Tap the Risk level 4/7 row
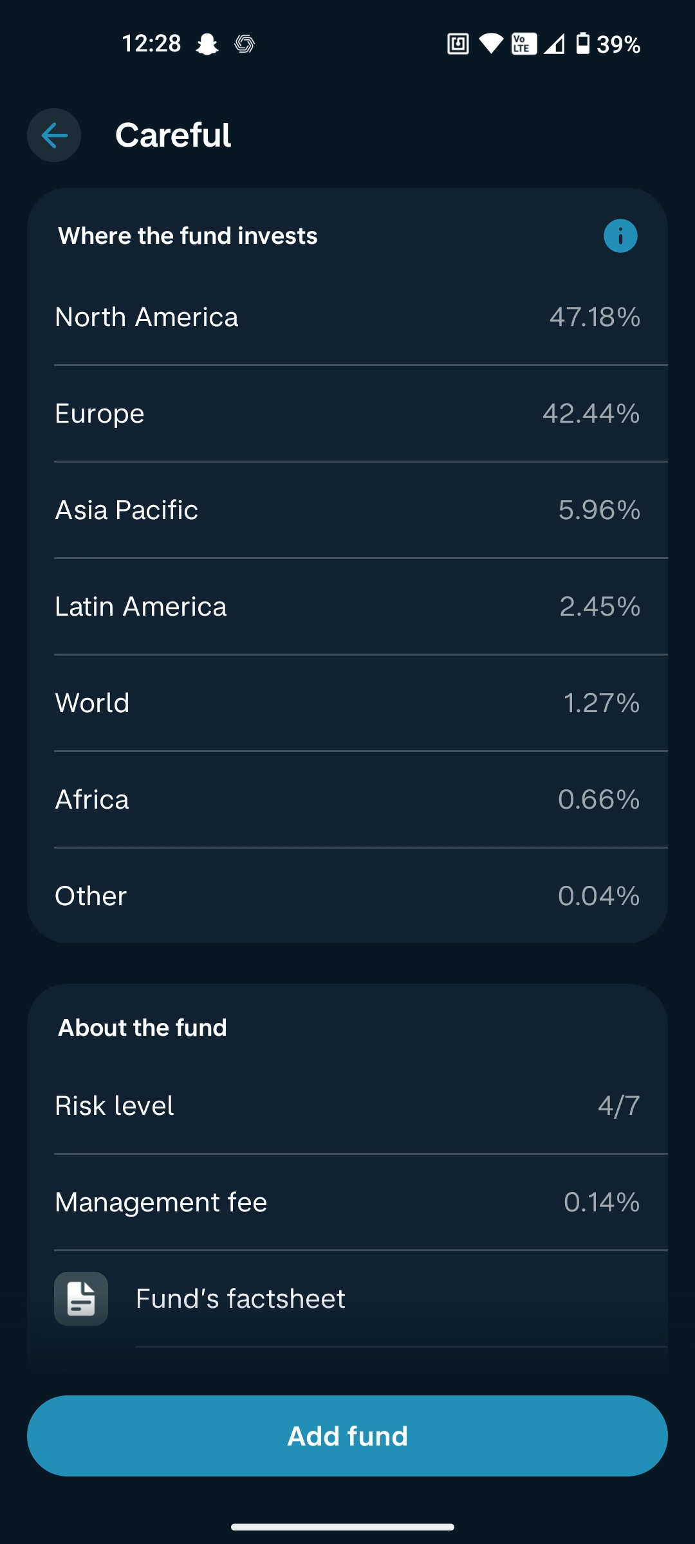Image resolution: width=695 pixels, height=1544 pixels. pyautogui.click(x=347, y=1105)
